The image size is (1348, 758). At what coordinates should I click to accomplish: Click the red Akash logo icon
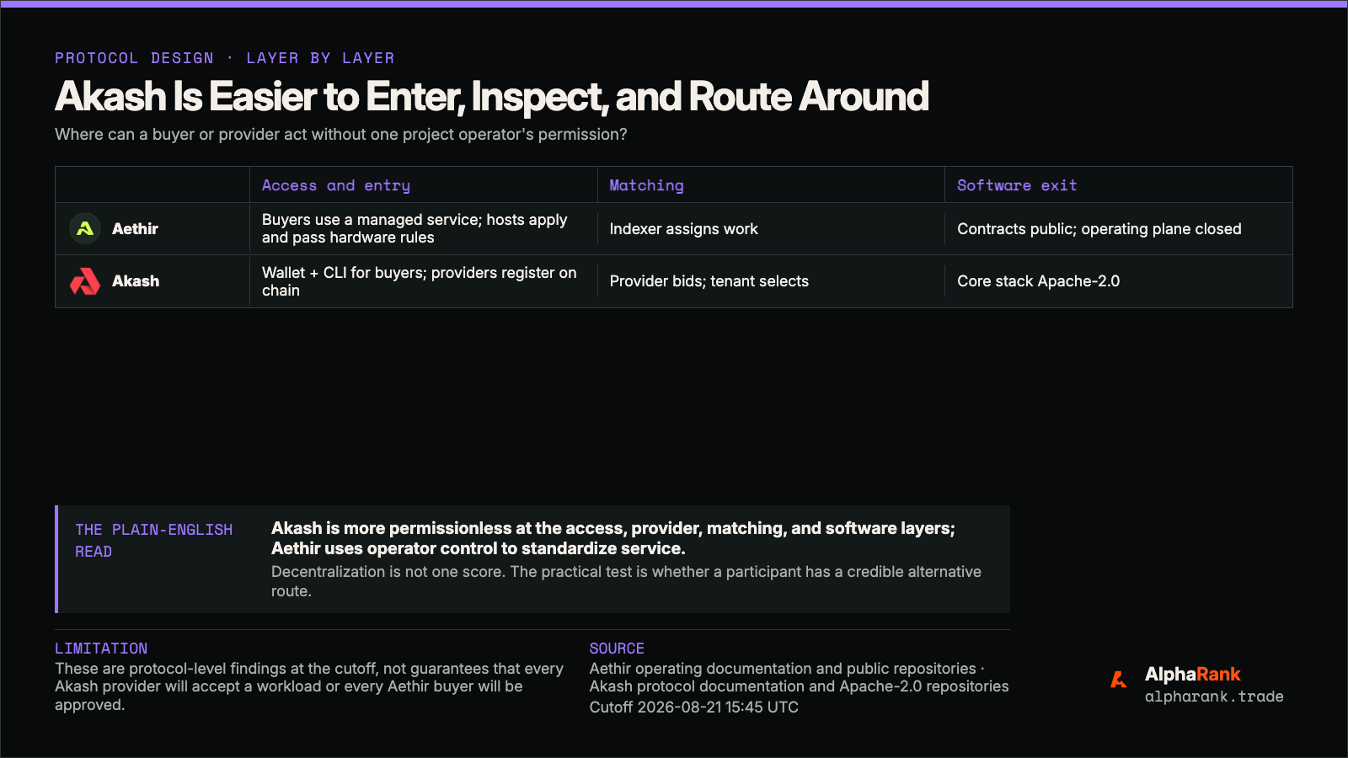(x=85, y=281)
